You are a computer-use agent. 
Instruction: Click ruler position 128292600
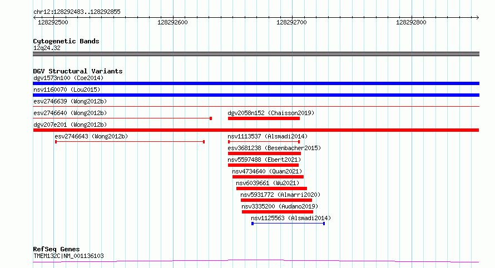[172, 22]
